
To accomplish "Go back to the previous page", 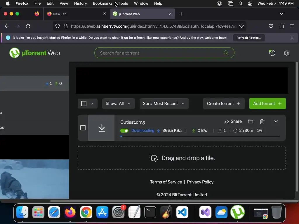I will coord(7,26).
